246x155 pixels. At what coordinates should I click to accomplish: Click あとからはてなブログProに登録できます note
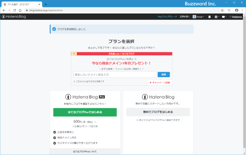(x=158, y=120)
